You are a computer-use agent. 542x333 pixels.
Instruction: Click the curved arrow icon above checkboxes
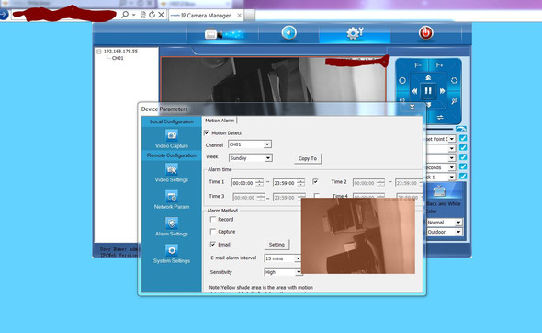461,129
